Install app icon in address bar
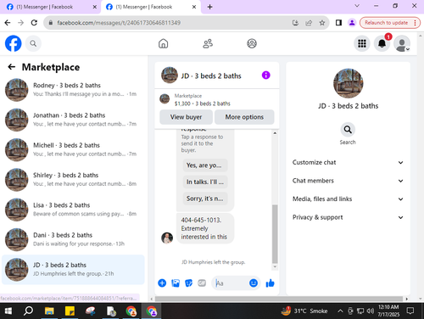The image size is (424, 319). click(295, 23)
